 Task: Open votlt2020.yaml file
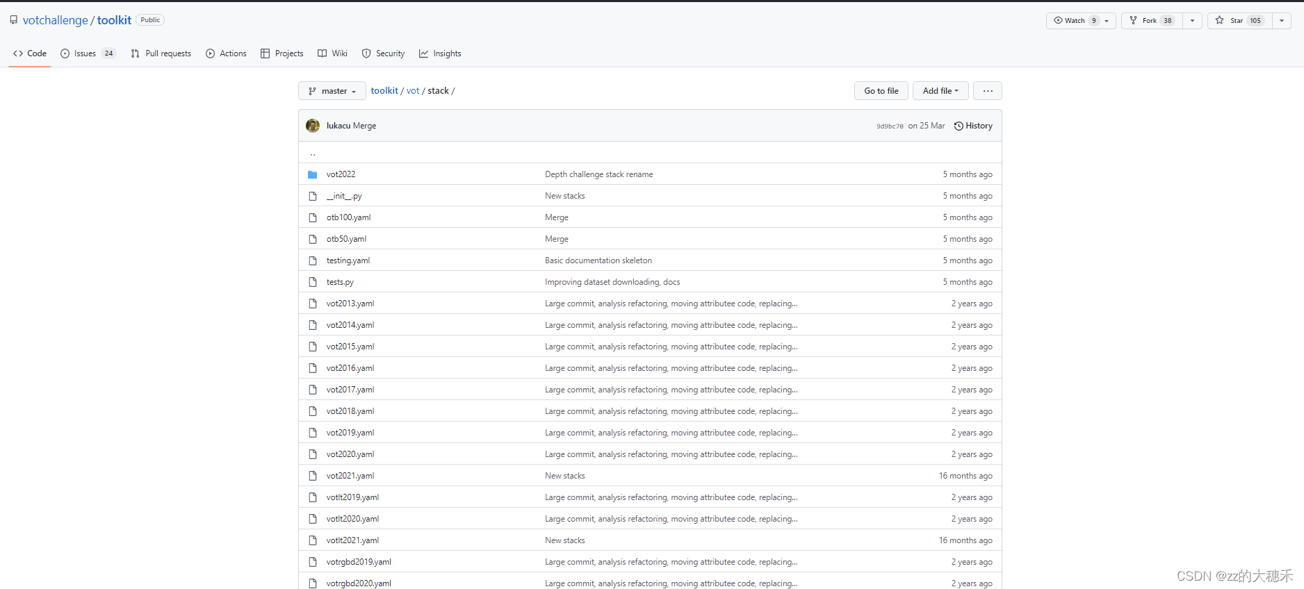353,519
